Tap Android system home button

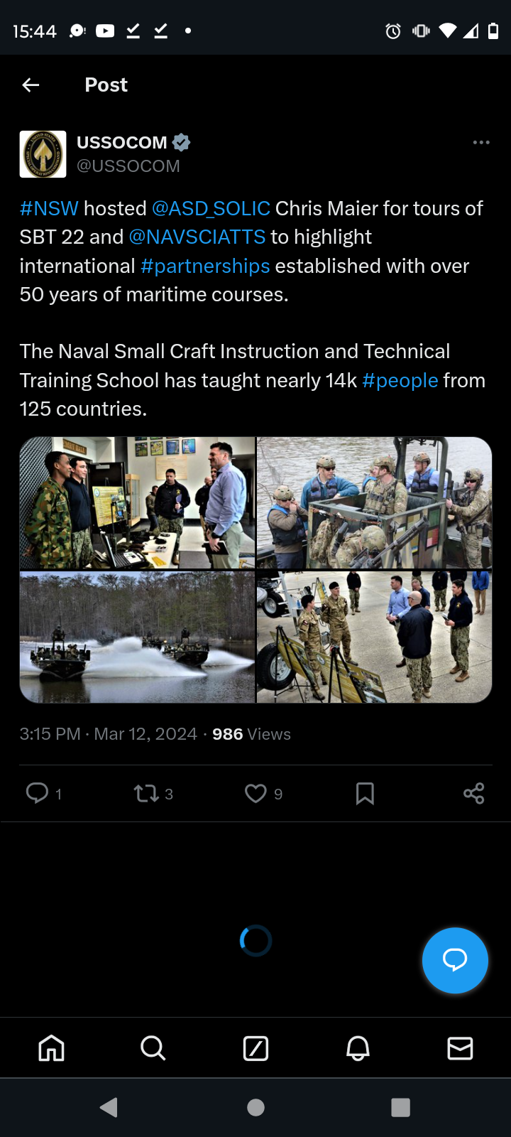point(255,1107)
